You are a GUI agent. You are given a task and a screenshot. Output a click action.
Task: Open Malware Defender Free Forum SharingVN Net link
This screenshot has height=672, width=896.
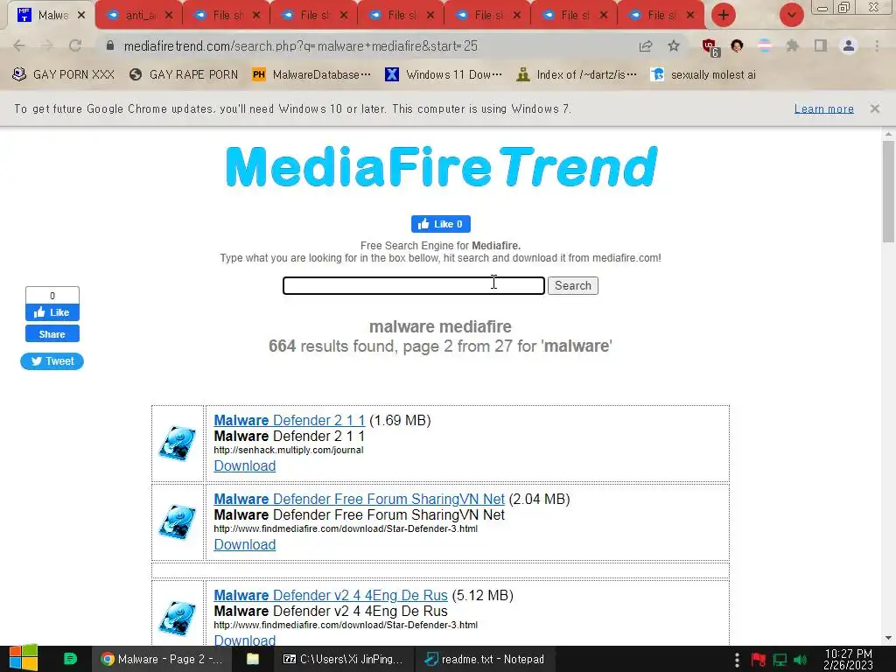click(x=359, y=499)
